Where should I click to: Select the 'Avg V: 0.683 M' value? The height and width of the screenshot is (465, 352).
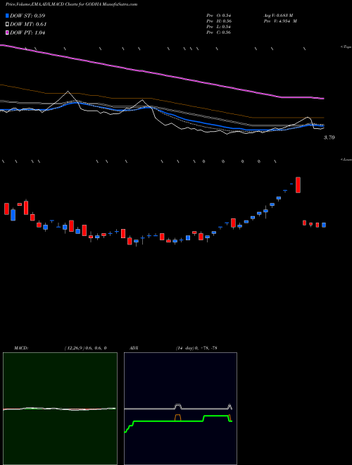pyautogui.click(x=278, y=15)
